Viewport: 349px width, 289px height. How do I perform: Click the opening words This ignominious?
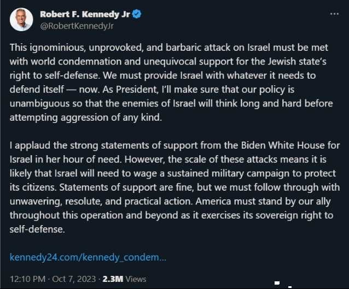(48, 48)
